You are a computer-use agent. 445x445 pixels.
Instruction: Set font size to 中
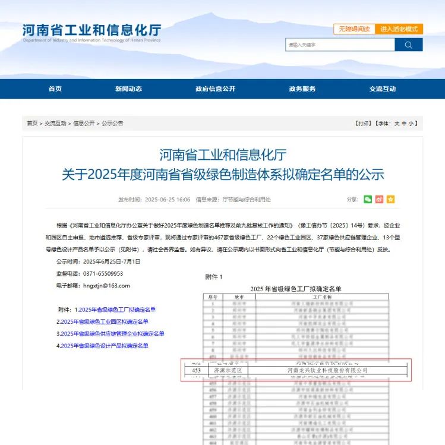tap(404, 123)
